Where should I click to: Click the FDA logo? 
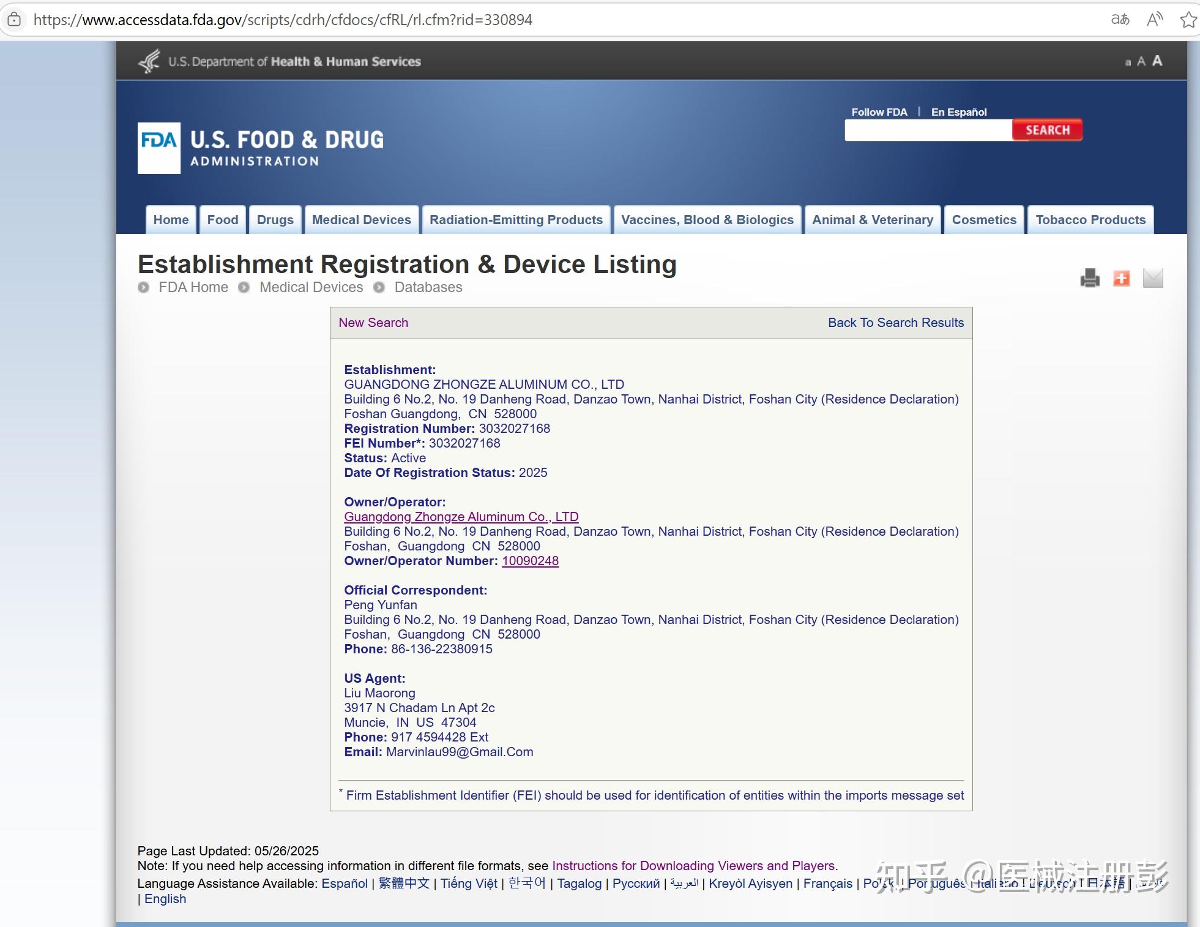click(159, 148)
